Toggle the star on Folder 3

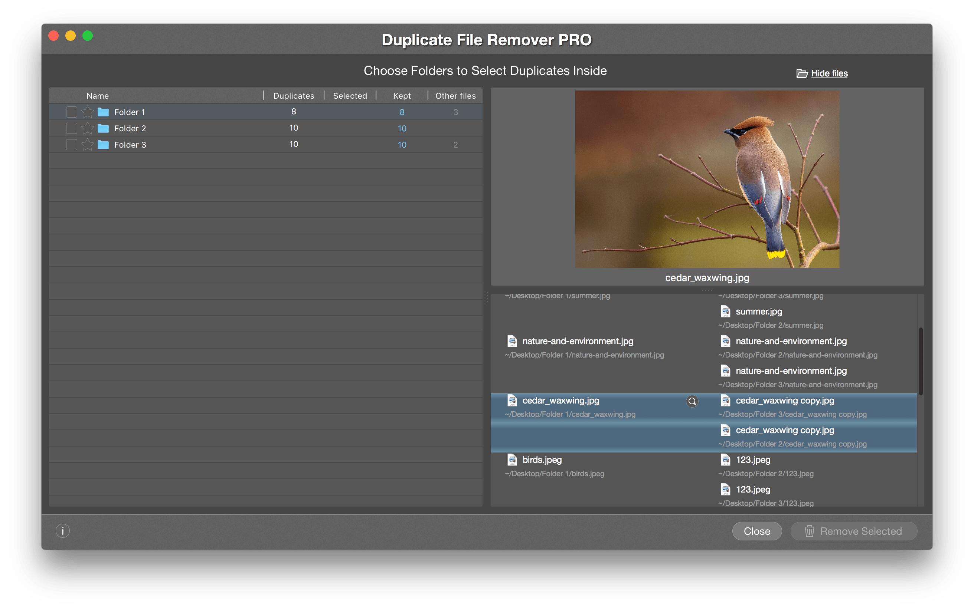pyautogui.click(x=88, y=144)
